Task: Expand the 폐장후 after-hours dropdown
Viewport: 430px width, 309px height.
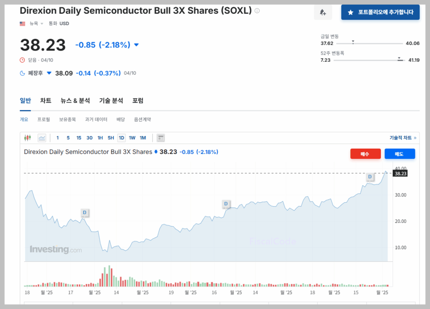Action: tap(49, 73)
